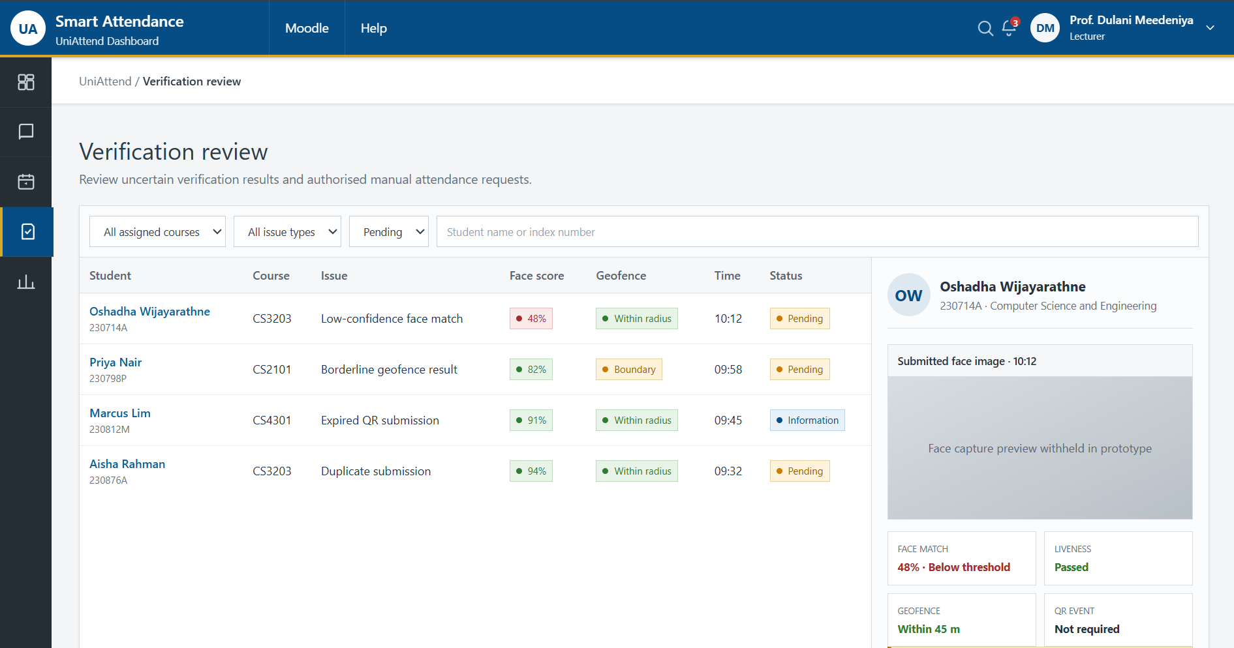This screenshot has height=648, width=1234.
Task: Go to UniAttend breadcrumb link
Action: point(105,81)
